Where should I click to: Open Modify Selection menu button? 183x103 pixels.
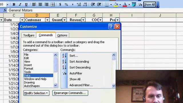pyautogui.click(x=36, y=93)
